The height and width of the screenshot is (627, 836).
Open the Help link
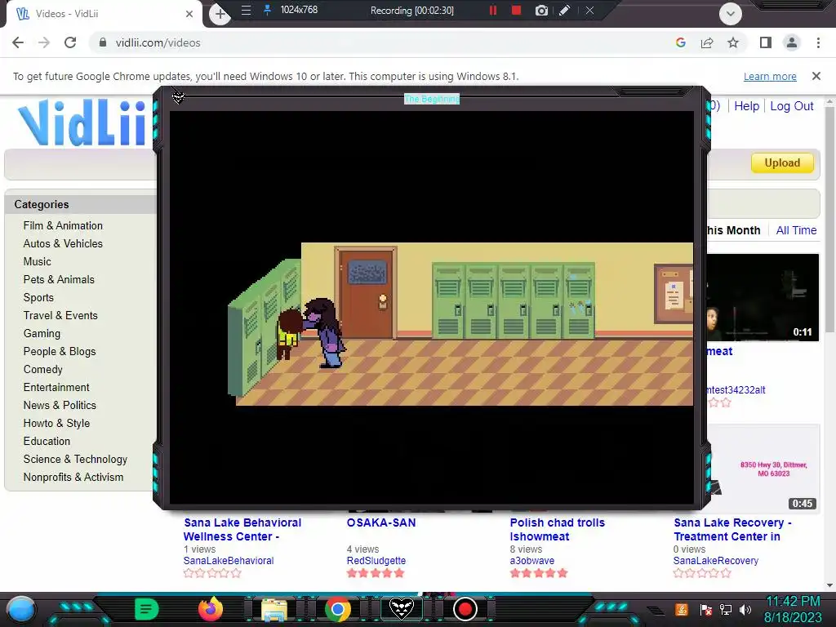pyautogui.click(x=746, y=106)
